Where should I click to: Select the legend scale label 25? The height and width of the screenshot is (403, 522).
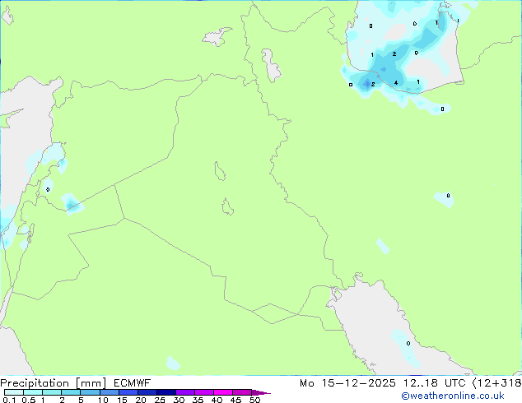click(160, 400)
